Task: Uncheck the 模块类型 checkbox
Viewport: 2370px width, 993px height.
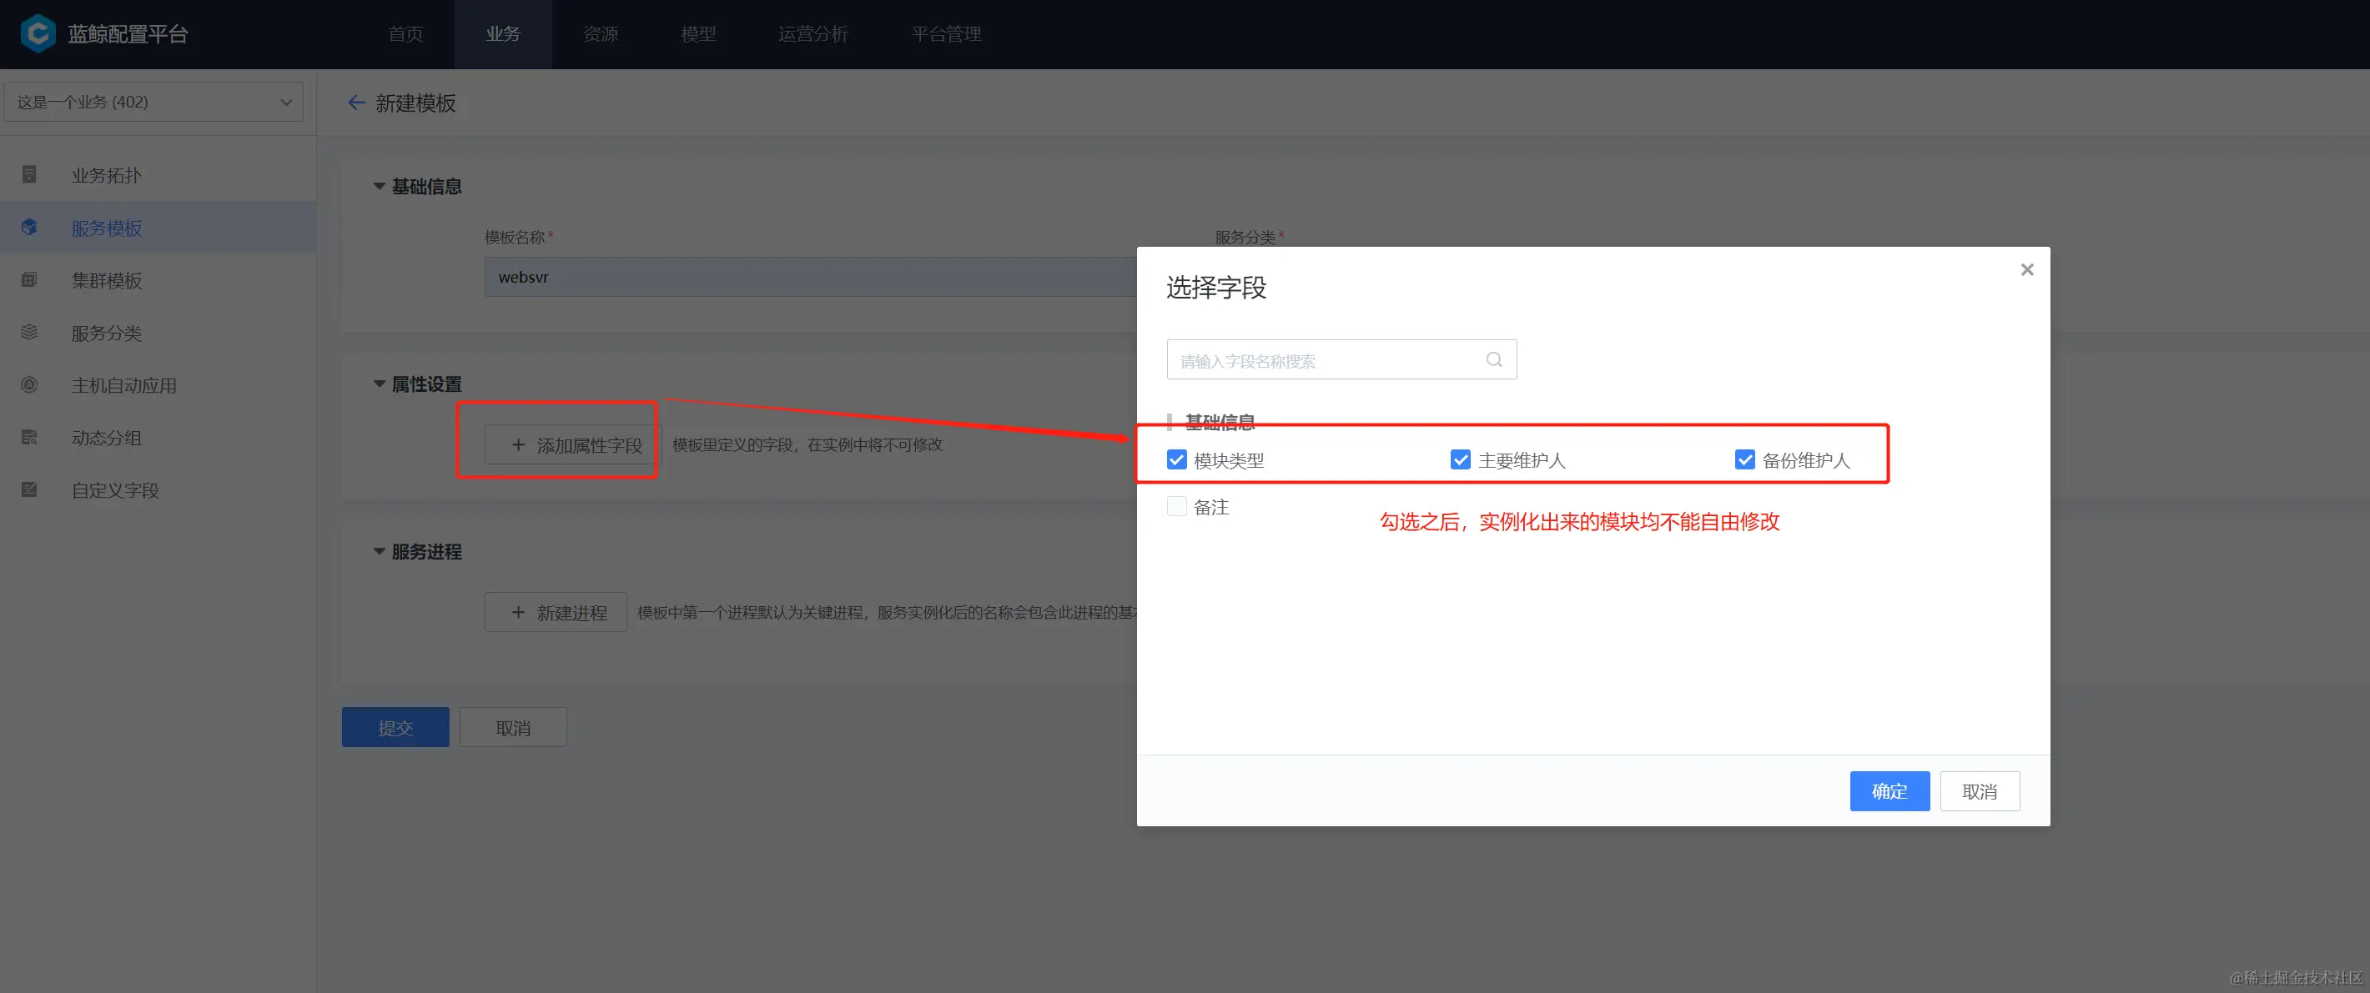Action: (1177, 459)
